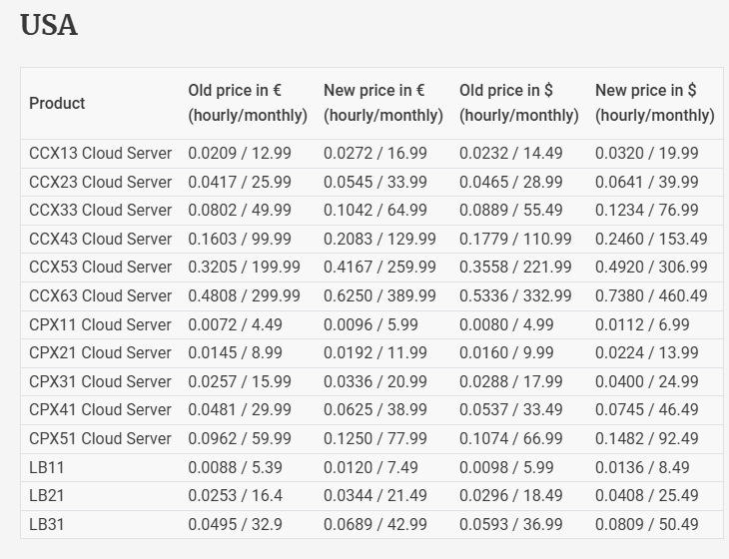This screenshot has height=559, width=729.
Task: Select the 0.0224 / 13.99 price cell
Action: coord(646,353)
